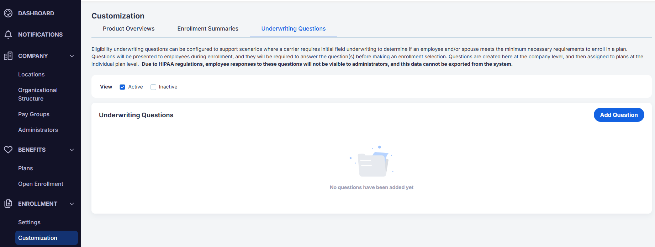Select the Customization sidebar item
Viewport: 655px width, 247px height.
coord(38,238)
